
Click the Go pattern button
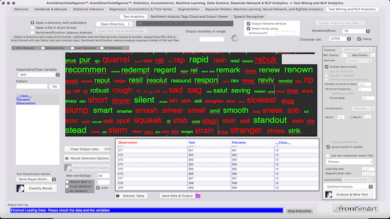[54, 86]
